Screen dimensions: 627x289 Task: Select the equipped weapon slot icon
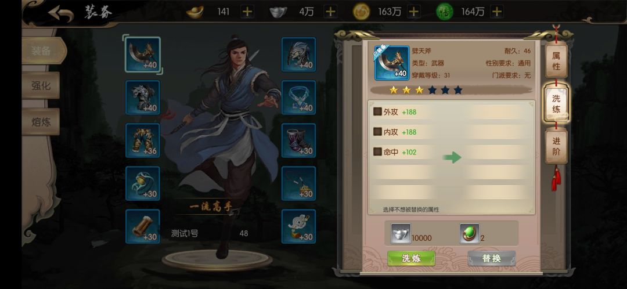tap(143, 55)
